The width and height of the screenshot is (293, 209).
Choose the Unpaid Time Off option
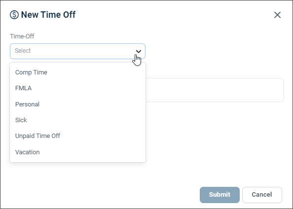77,136
